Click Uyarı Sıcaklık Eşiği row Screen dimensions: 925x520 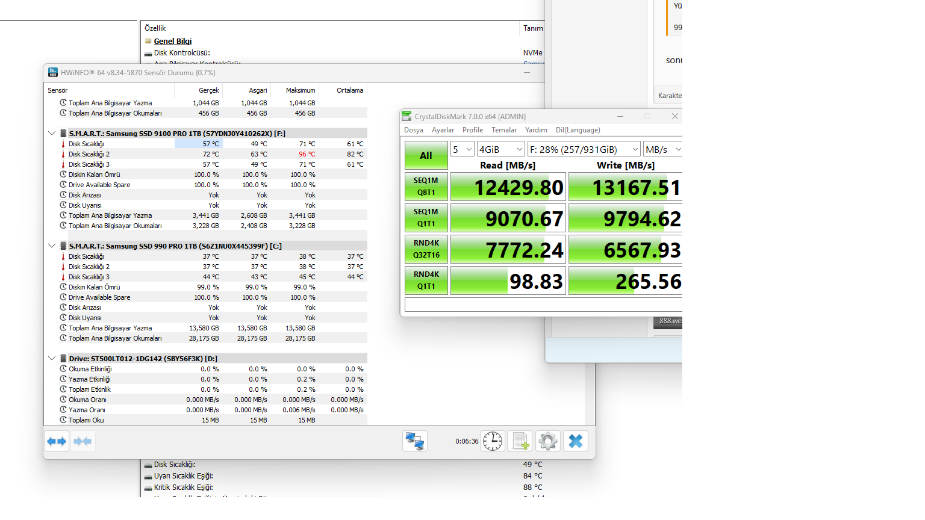coord(343,476)
